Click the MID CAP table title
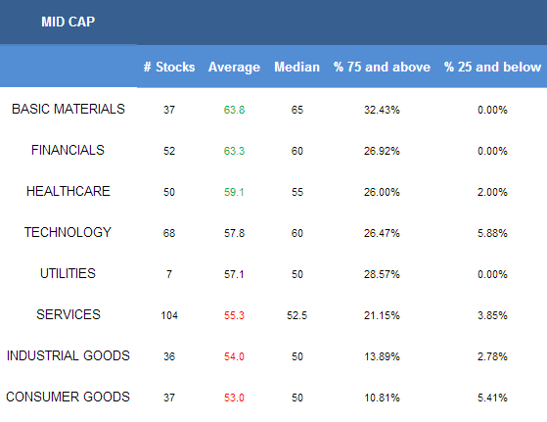 pos(68,22)
